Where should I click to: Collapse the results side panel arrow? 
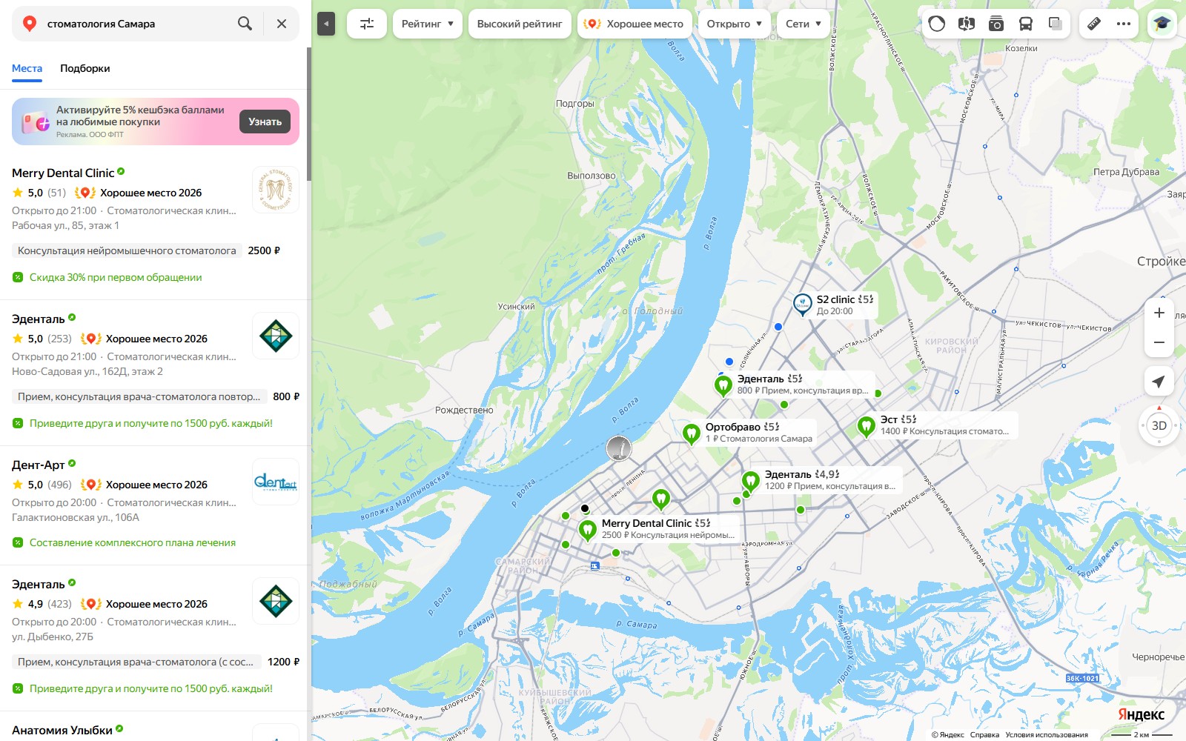point(326,24)
